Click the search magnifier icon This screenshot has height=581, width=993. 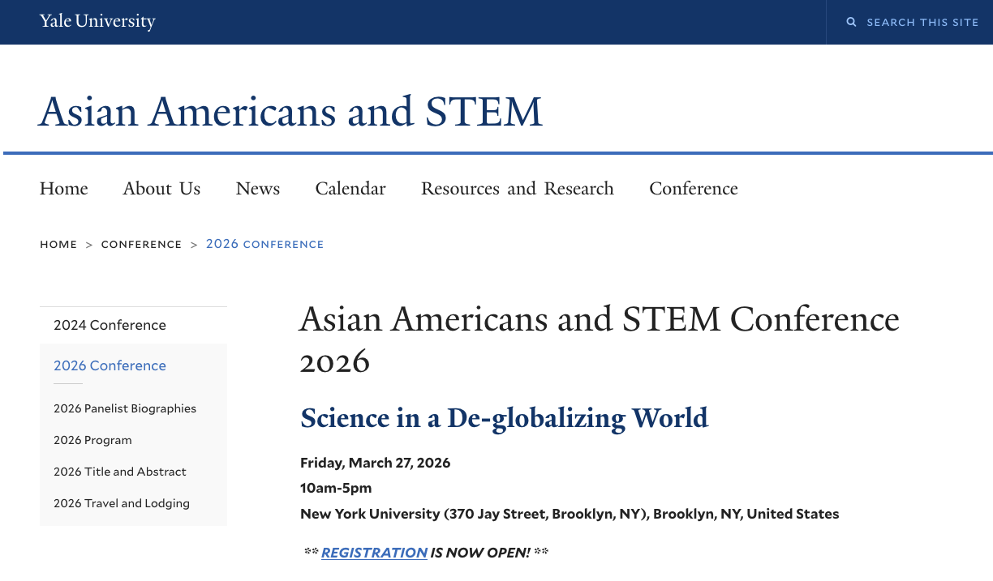(x=851, y=22)
